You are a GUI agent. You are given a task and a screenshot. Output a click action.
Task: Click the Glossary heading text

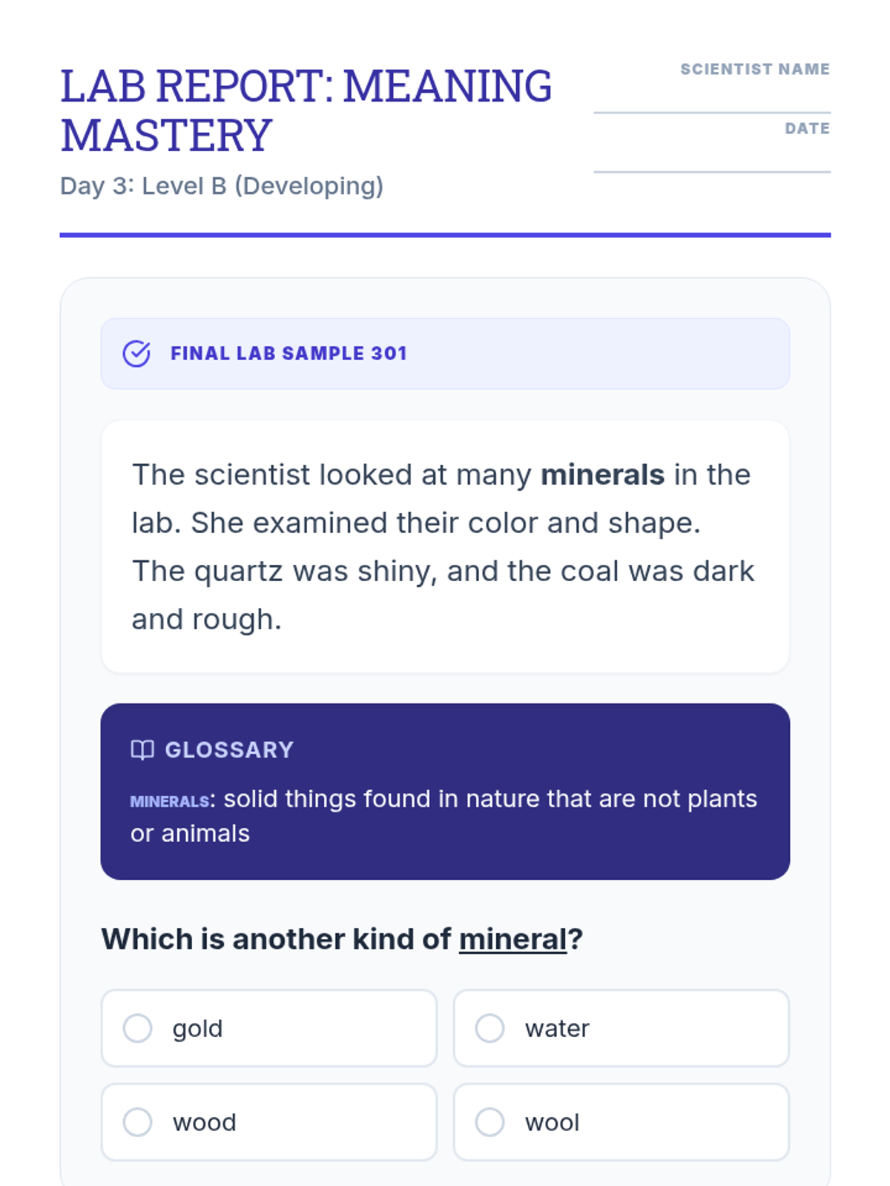229,750
